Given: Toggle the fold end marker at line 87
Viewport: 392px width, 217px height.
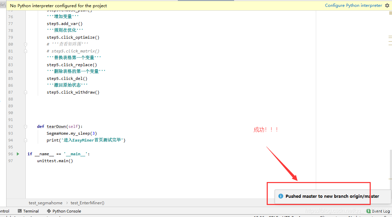Looking at the screenshot, I should pos(25,92).
